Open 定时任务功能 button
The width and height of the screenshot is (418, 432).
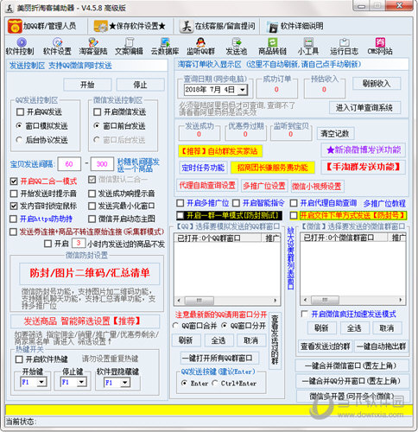[203, 168]
